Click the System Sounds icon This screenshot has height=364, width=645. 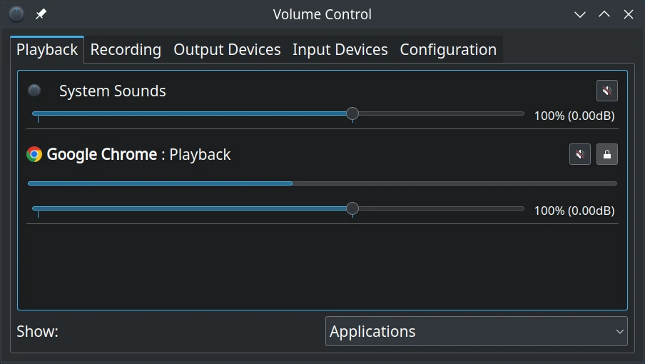34,90
